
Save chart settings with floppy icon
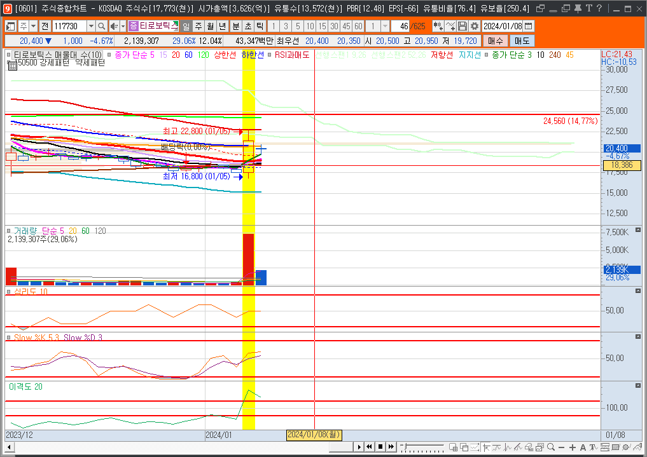[463, 26]
